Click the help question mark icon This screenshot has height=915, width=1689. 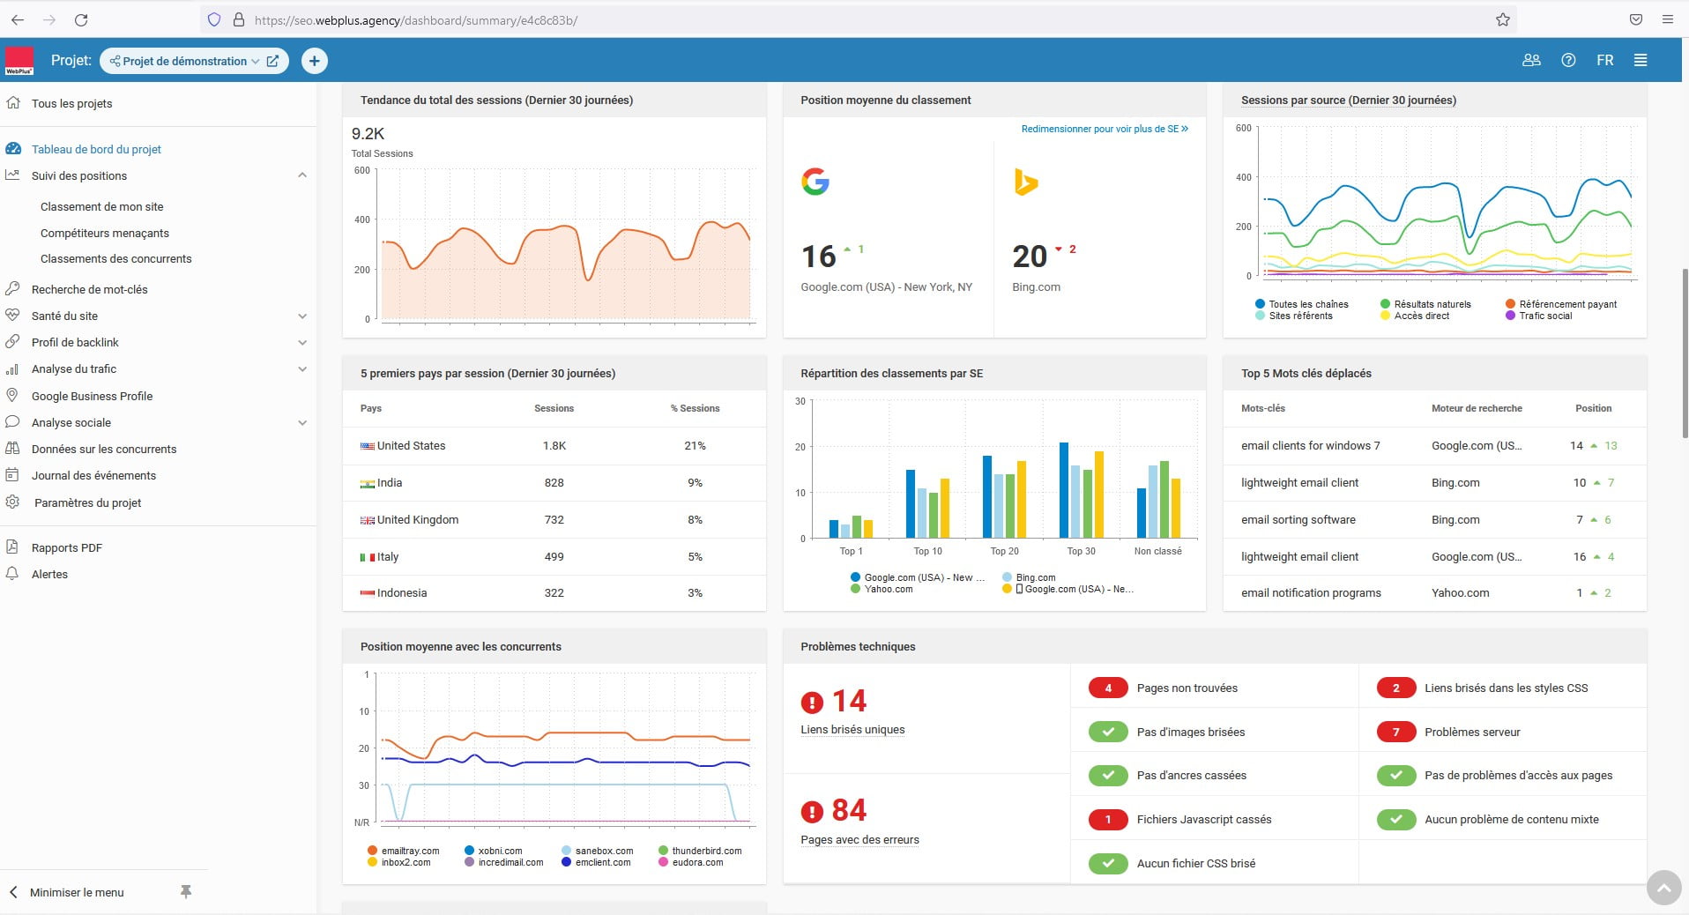click(x=1568, y=61)
